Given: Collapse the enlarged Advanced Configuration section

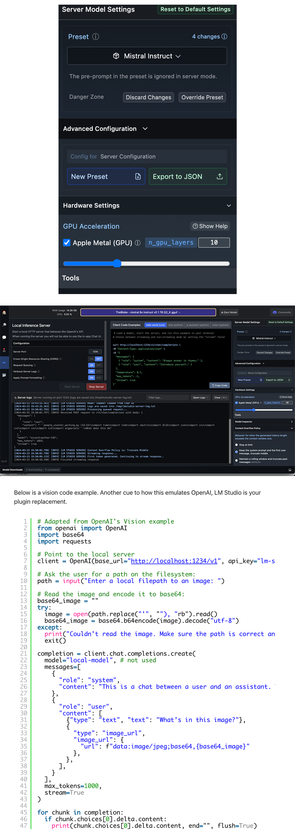Looking at the screenshot, I should (145, 129).
